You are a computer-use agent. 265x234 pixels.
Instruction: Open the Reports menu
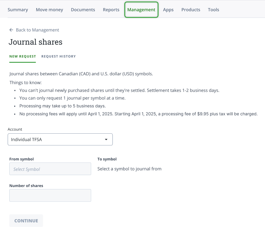coord(111,10)
